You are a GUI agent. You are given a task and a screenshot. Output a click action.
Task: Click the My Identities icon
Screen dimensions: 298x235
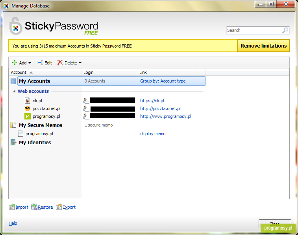(13, 142)
